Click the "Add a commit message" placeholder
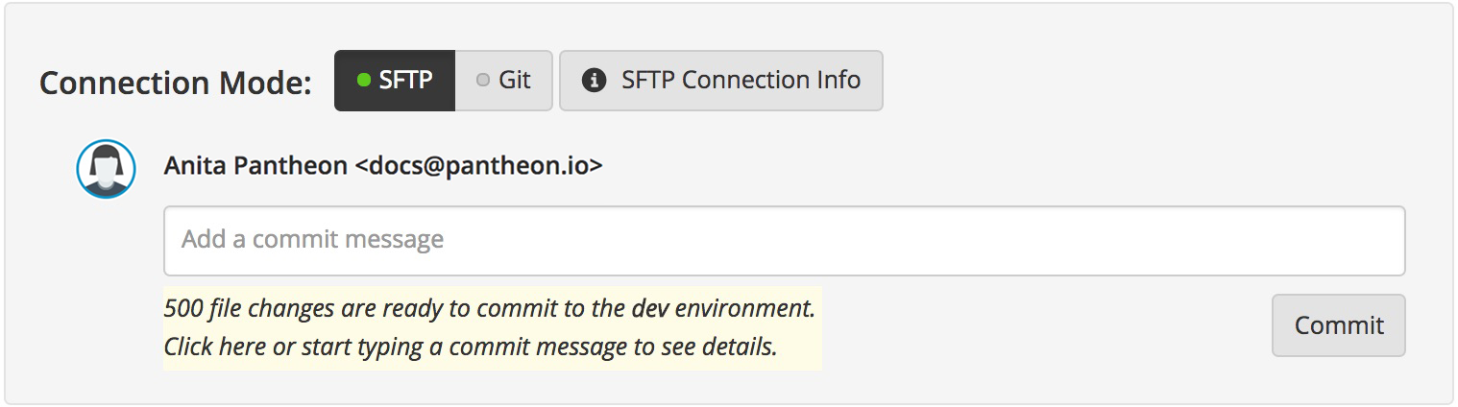 pos(313,239)
